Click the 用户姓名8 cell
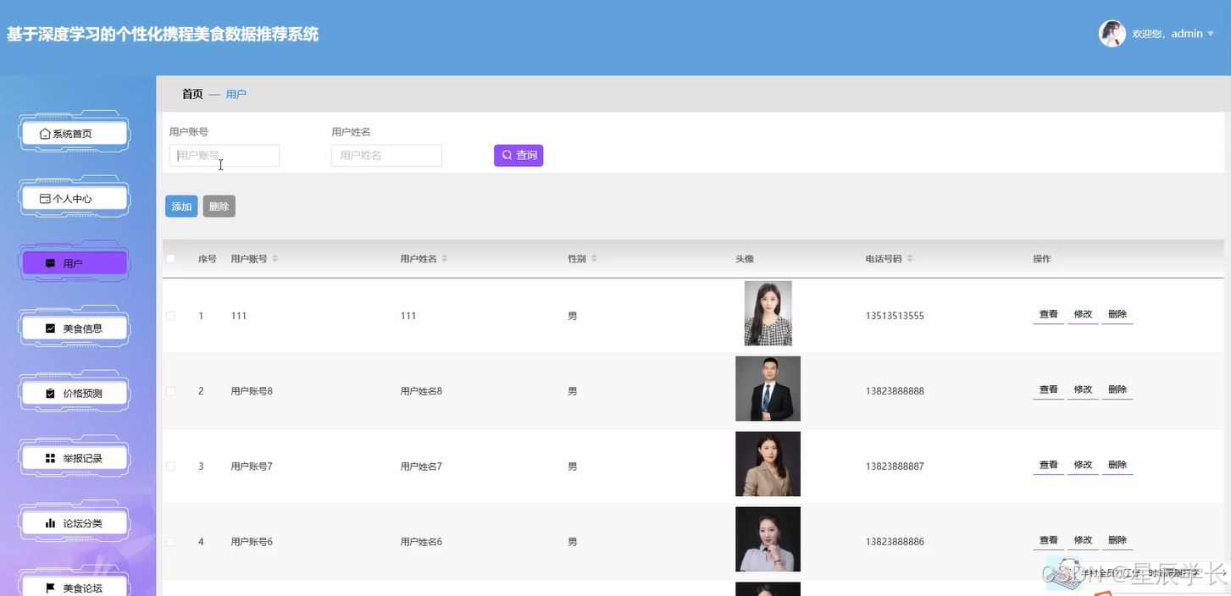 [421, 391]
